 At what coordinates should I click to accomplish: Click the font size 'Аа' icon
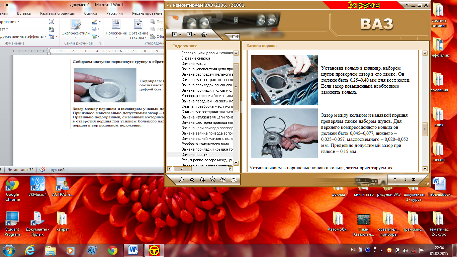[x=223, y=180]
